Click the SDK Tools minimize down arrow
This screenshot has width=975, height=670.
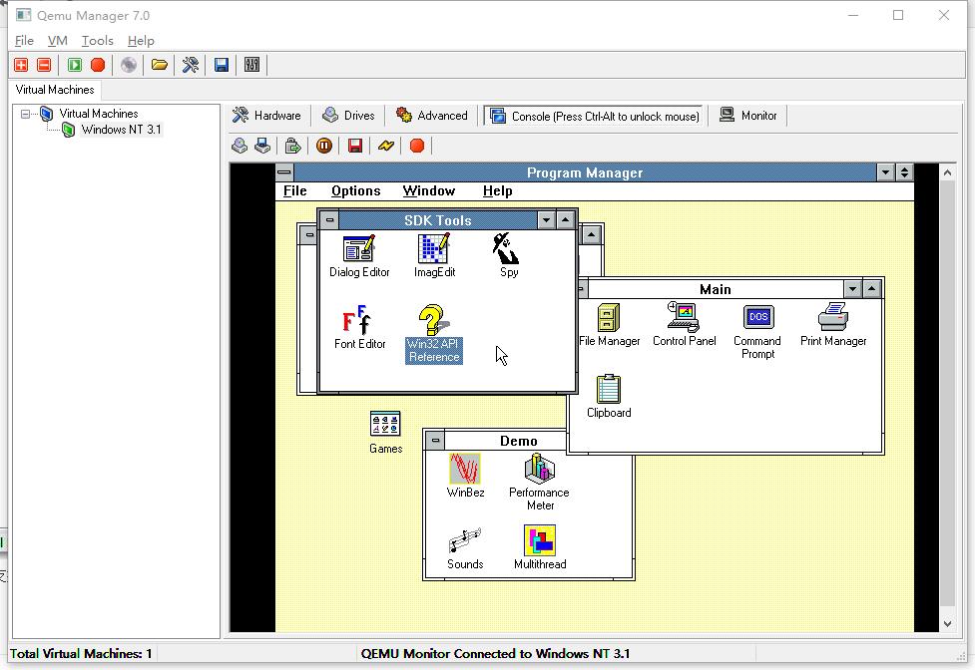click(x=546, y=219)
